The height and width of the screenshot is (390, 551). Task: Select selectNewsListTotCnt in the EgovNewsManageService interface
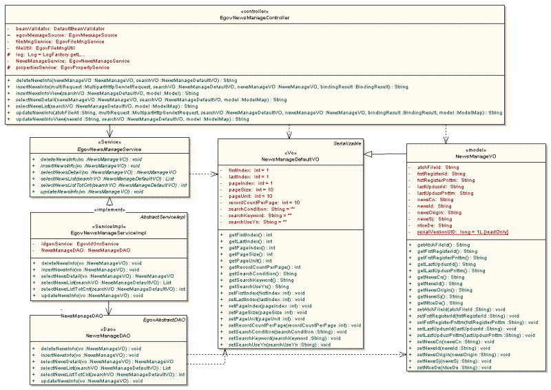tap(110, 185)
